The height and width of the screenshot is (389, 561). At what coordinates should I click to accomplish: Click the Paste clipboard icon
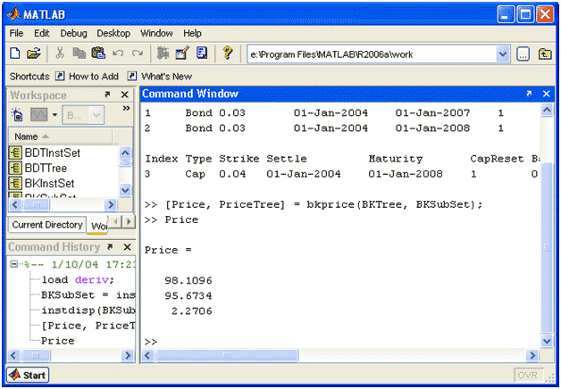click(x=98, y=54)
